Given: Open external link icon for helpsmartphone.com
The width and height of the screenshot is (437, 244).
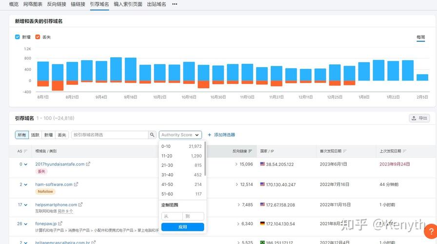Looking at the screenshot, I should pos(80,204).
